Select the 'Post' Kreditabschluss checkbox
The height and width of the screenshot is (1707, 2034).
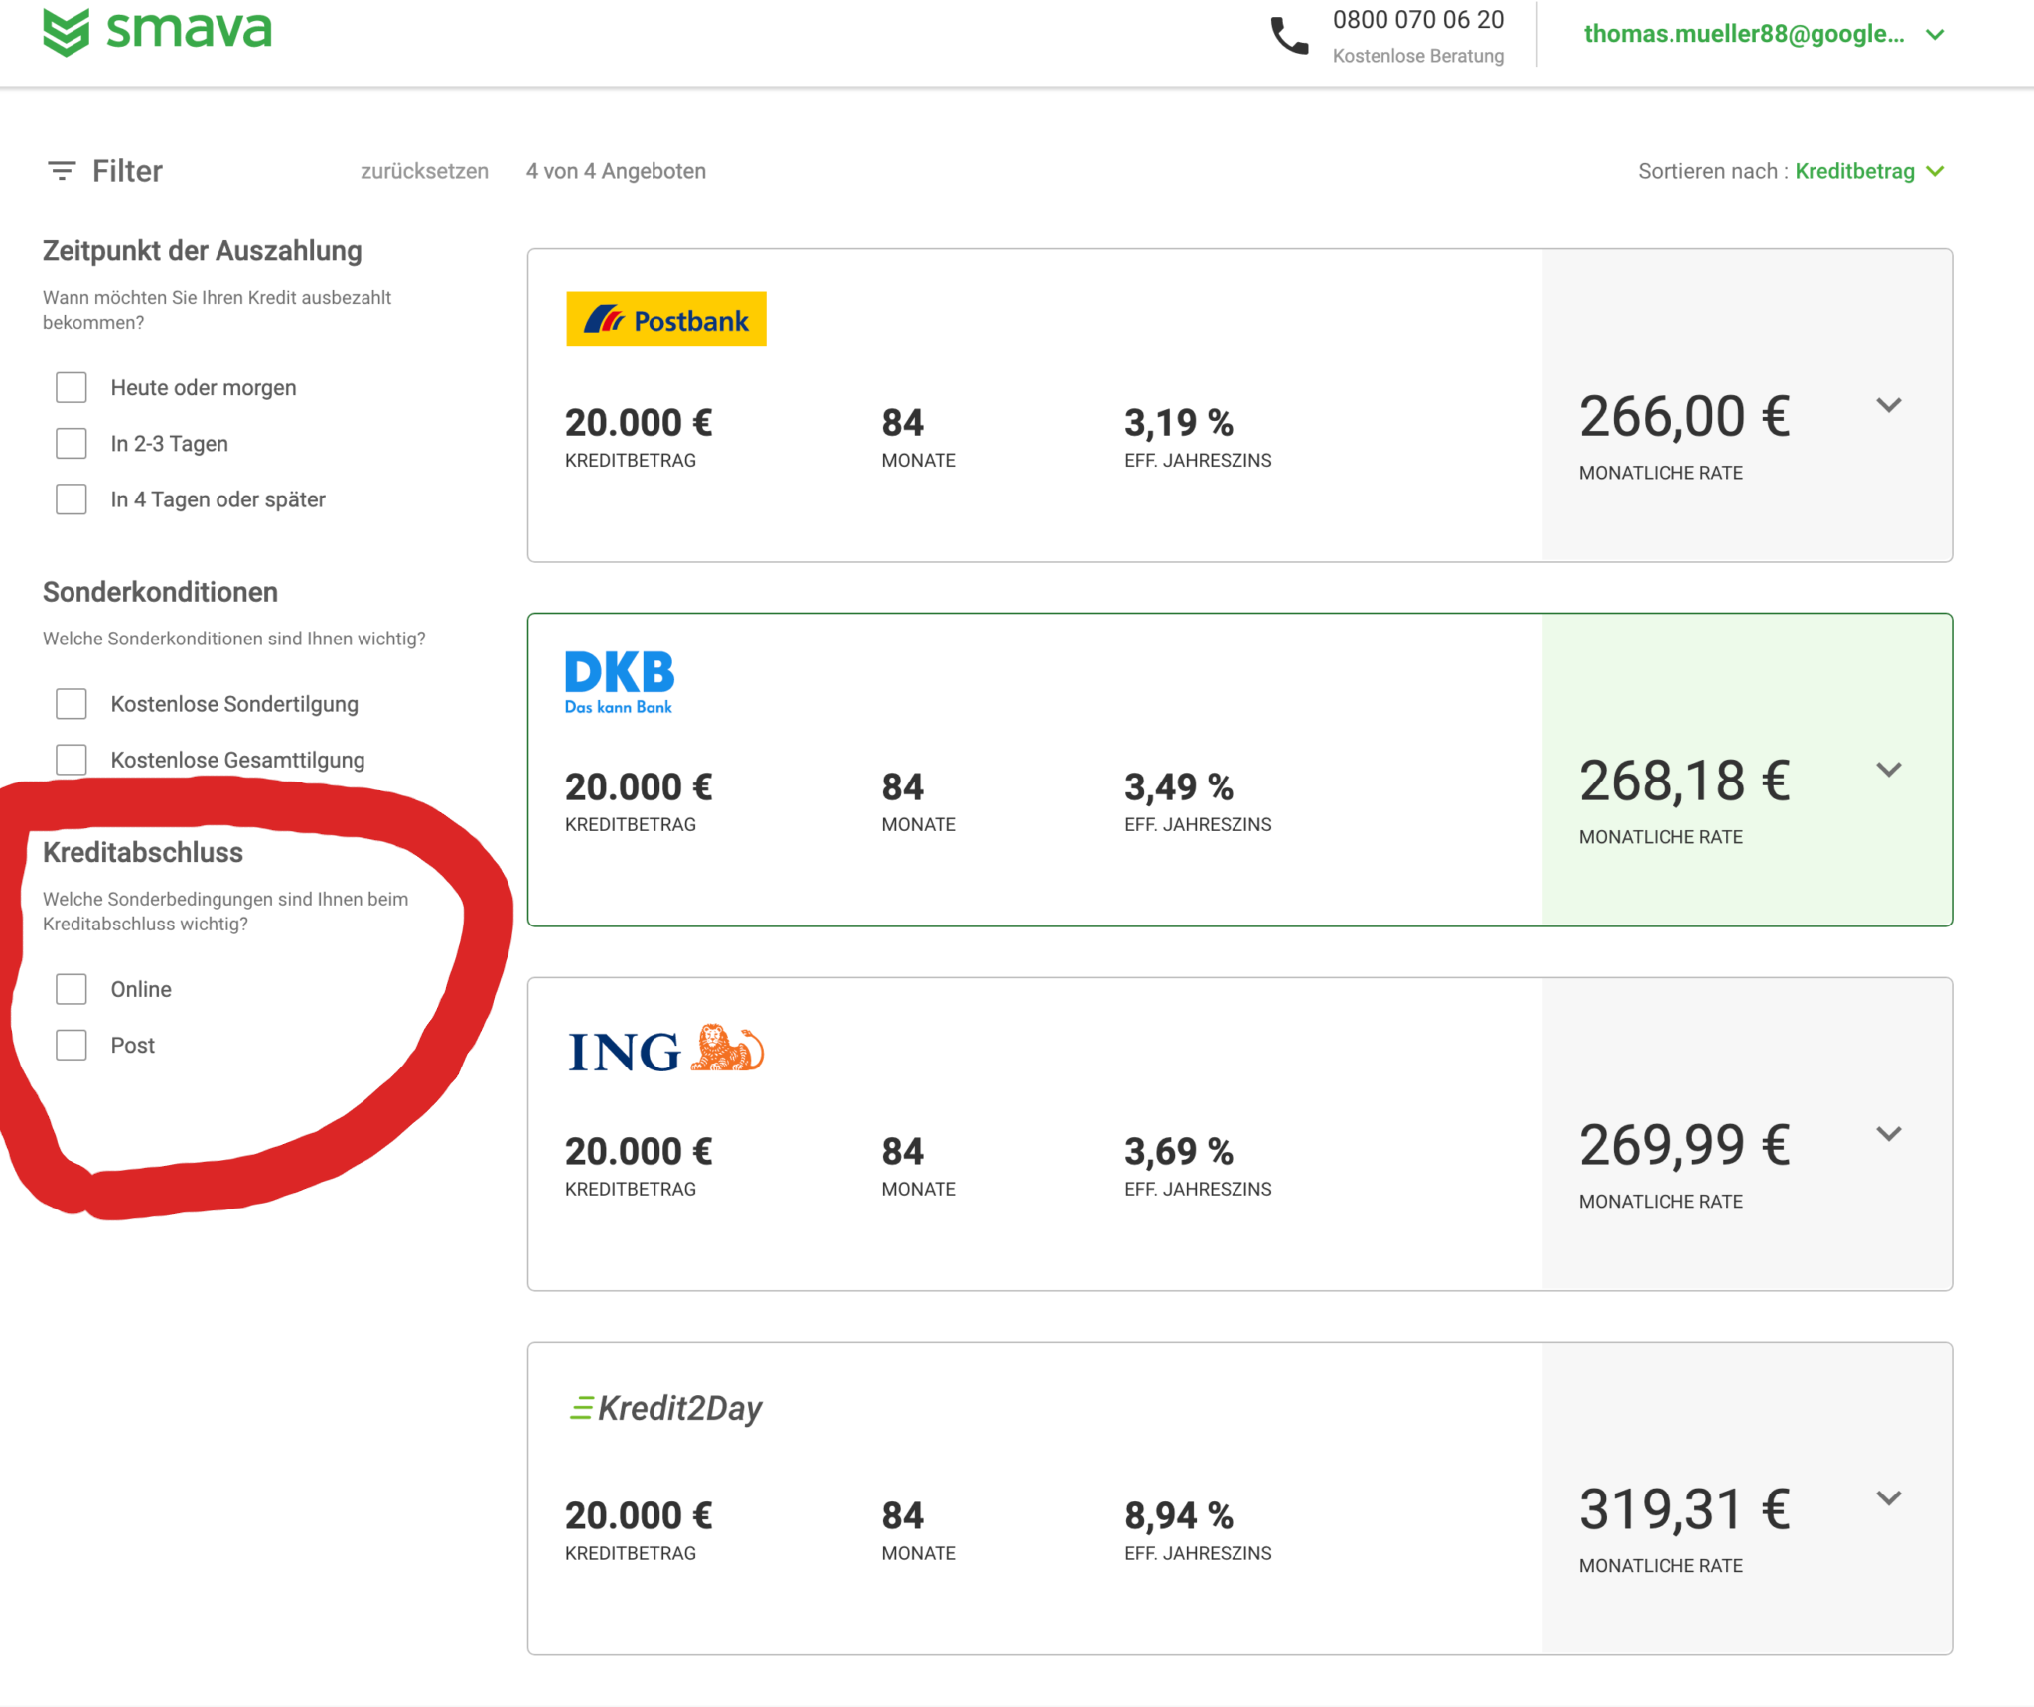(x=72, y=1045)
